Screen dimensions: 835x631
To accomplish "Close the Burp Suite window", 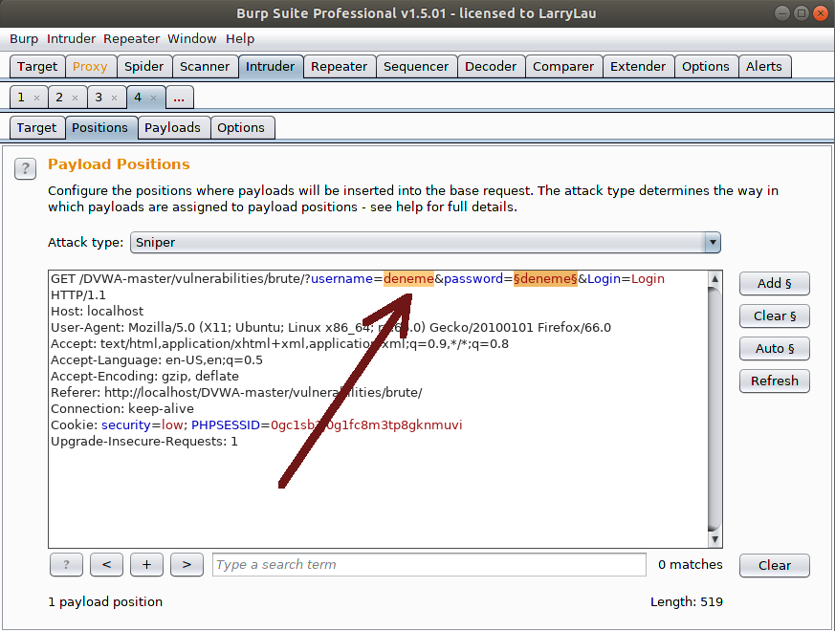I will coord(821,13).
